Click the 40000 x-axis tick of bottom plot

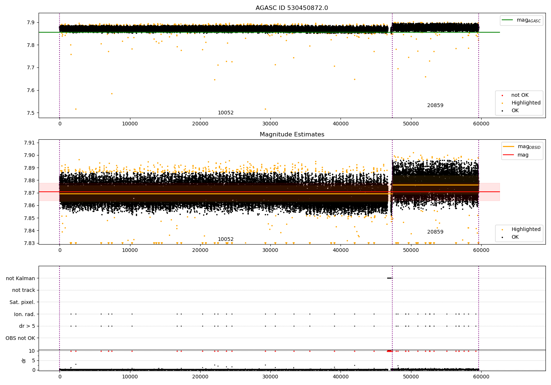[341, 377]
